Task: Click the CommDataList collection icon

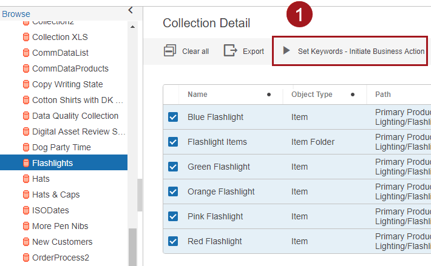Action: click(26, 53)
